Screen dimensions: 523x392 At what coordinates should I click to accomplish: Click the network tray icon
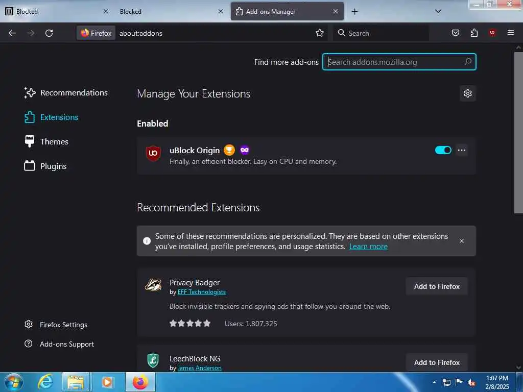(446, 383)
